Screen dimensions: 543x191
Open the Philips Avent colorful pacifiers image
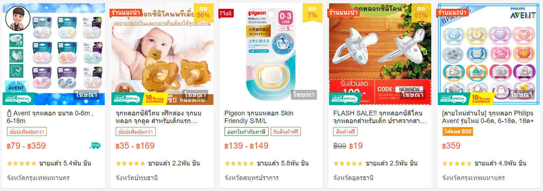(489, 54)
